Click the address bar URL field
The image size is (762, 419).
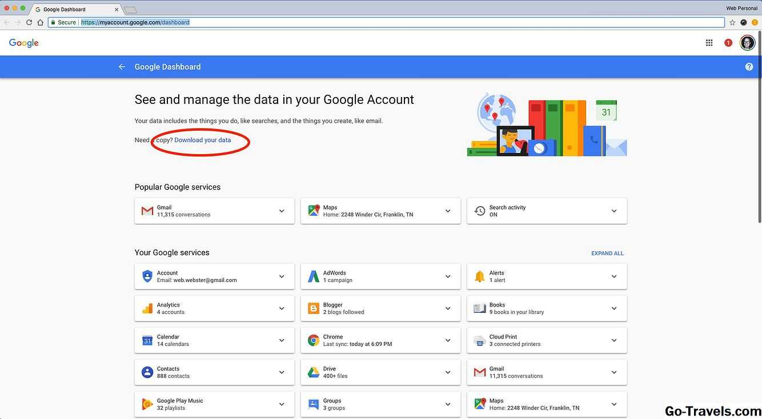(386, 22)
